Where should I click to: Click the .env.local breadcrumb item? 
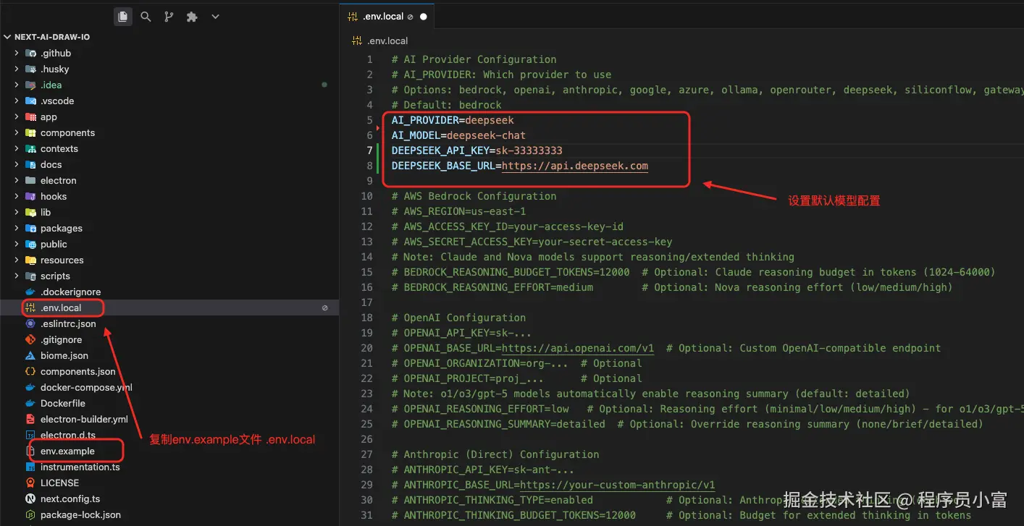coord(387,41)
